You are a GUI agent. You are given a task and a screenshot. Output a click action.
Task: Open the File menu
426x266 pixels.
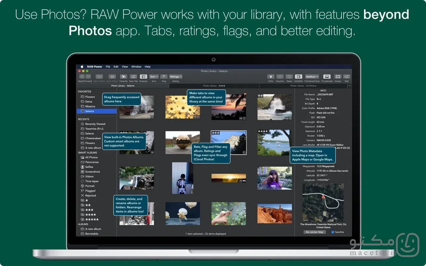coord(108,66)
